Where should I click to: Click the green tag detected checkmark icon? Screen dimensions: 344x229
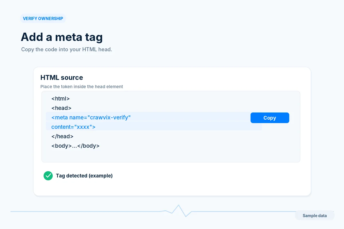click(48, 176)
